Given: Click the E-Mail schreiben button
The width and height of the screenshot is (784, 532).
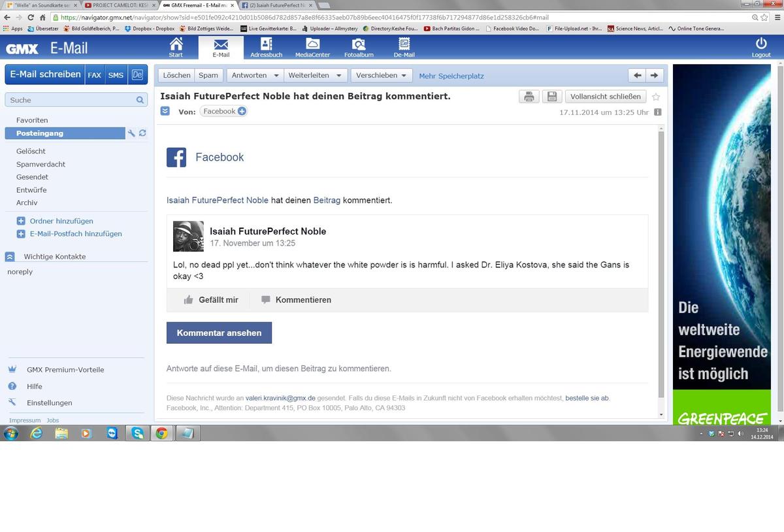Looking at the screenshot, I should tap(45, 75).
